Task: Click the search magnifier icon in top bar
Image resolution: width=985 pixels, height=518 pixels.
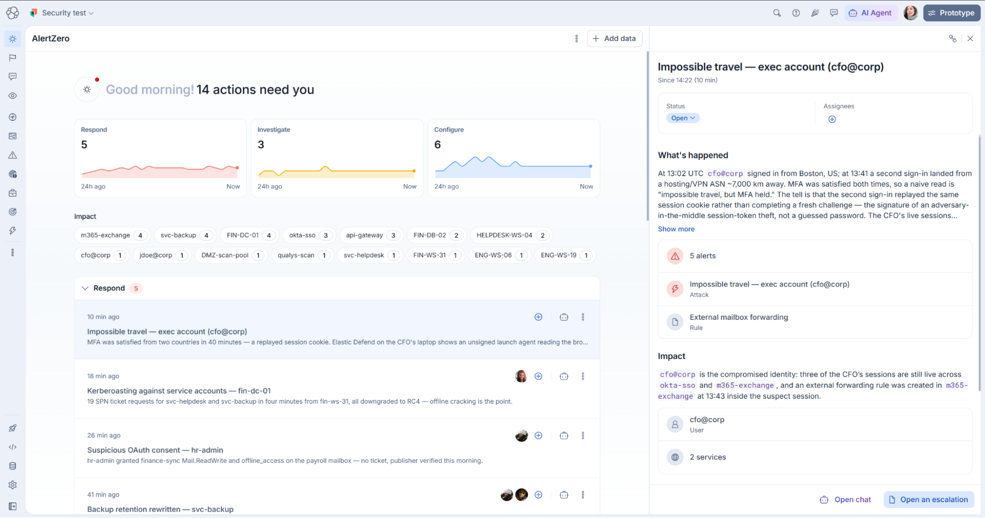Action: (x=777, y=13)
